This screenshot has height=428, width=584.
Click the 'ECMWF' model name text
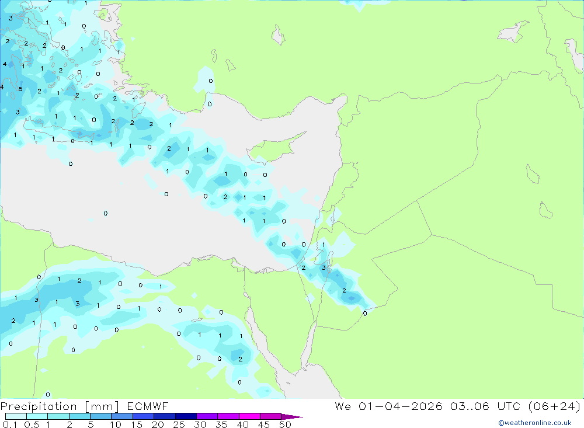coord(148,406)
